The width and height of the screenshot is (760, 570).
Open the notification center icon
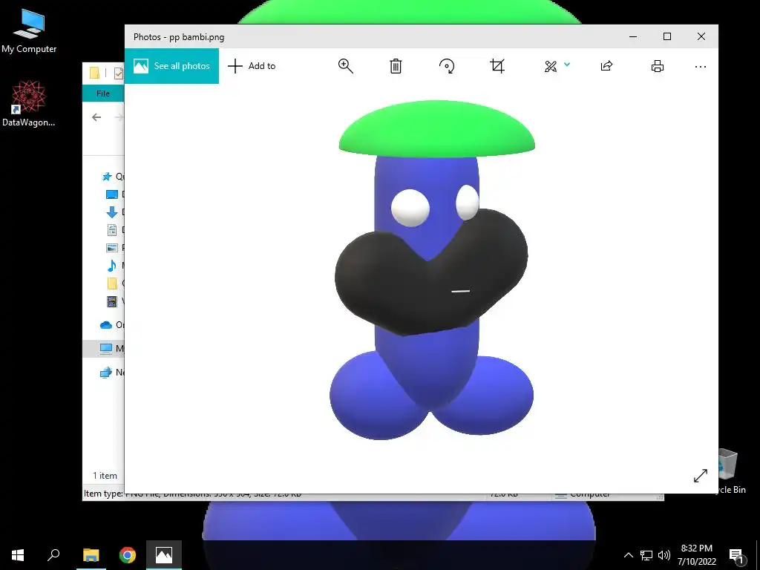click(737, 556)
